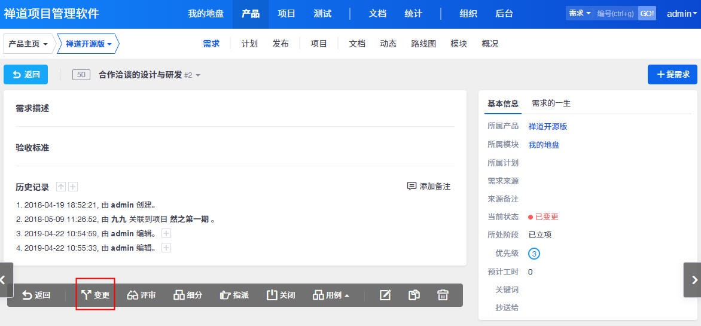Click the 指派 (assign) hand icon
The width and height of the screenshot is (701, 326).
pos(234,295)
